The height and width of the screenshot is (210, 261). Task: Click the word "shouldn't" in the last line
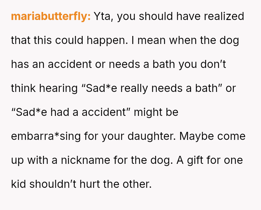[53, 184]
